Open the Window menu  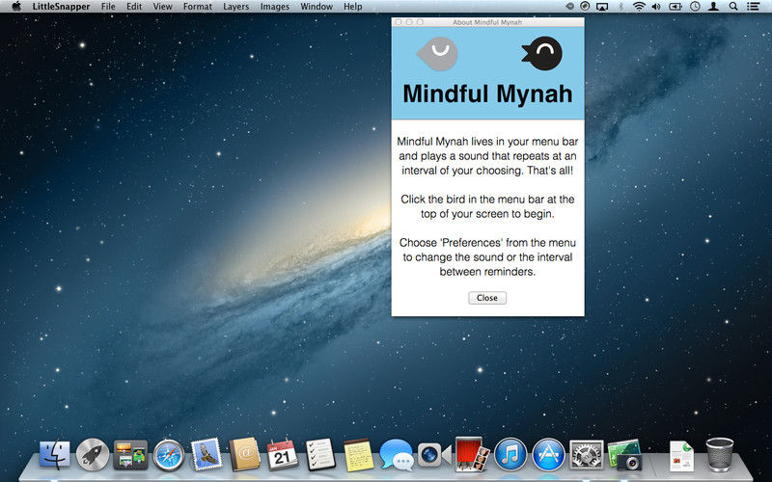(317, 7)
